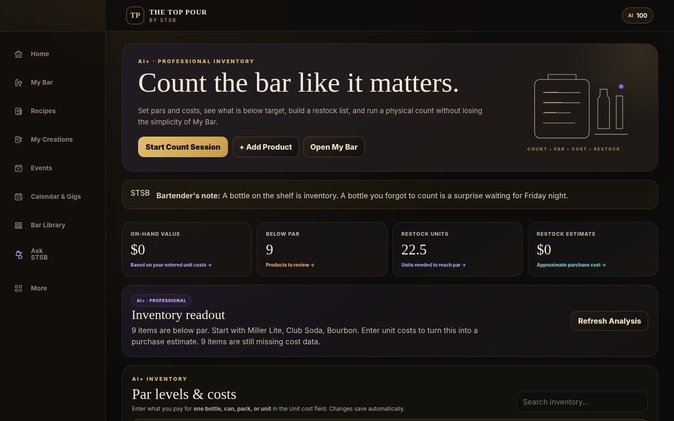Viewport: 674px width, 421px height.
Task: Click the Add Product button
Action: point(265,147)
